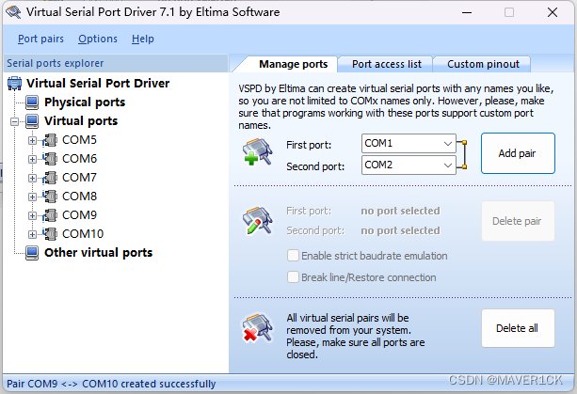Viewport: 577px width, 394px height.
Task: Expand the COM9 tree node
Action: point(32,215)
